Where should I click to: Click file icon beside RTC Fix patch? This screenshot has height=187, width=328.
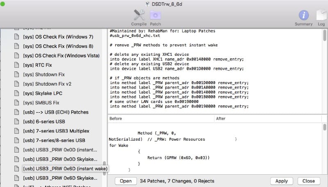[17, 65]
